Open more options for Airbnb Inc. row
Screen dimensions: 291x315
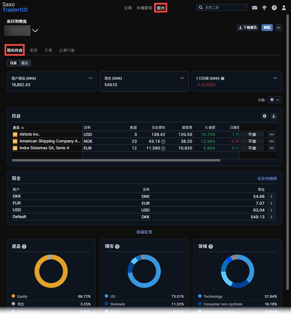click(271, 134)
